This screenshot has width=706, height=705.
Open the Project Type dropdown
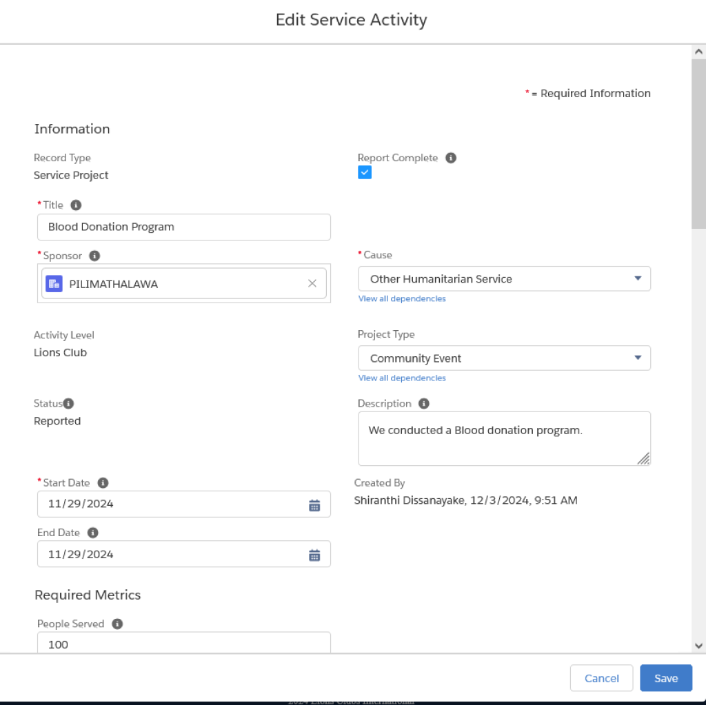tap(504, 358)
